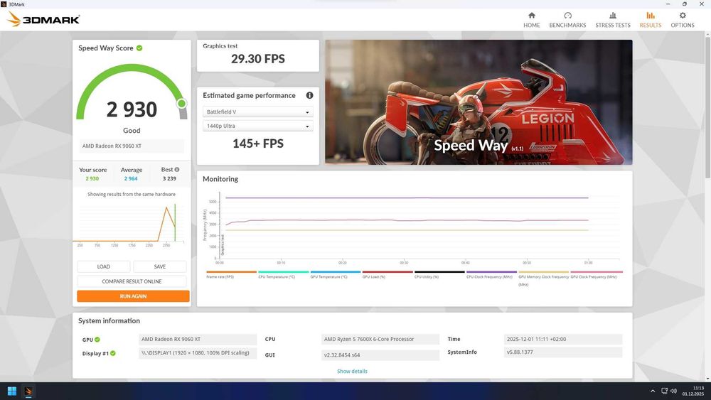Open Estimated game performance info icon
This screenshot has height=400, width=711.
tap(309, 95)
